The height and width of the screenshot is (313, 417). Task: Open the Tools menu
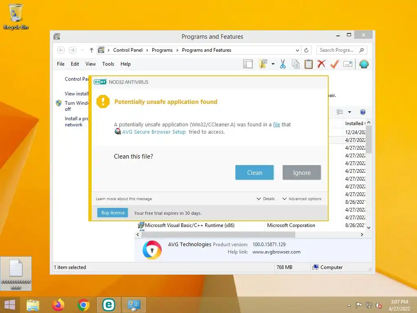108,64
